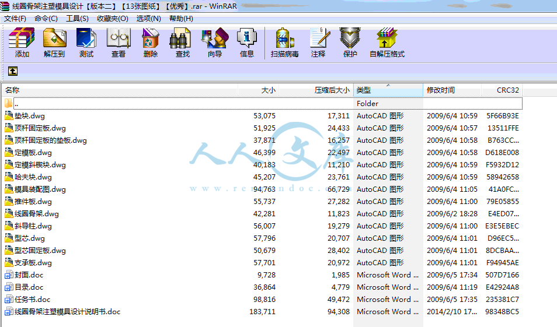This screenshot has width=557, height=327.
Task: Click the Folder type cell
Action: [368, 104]
